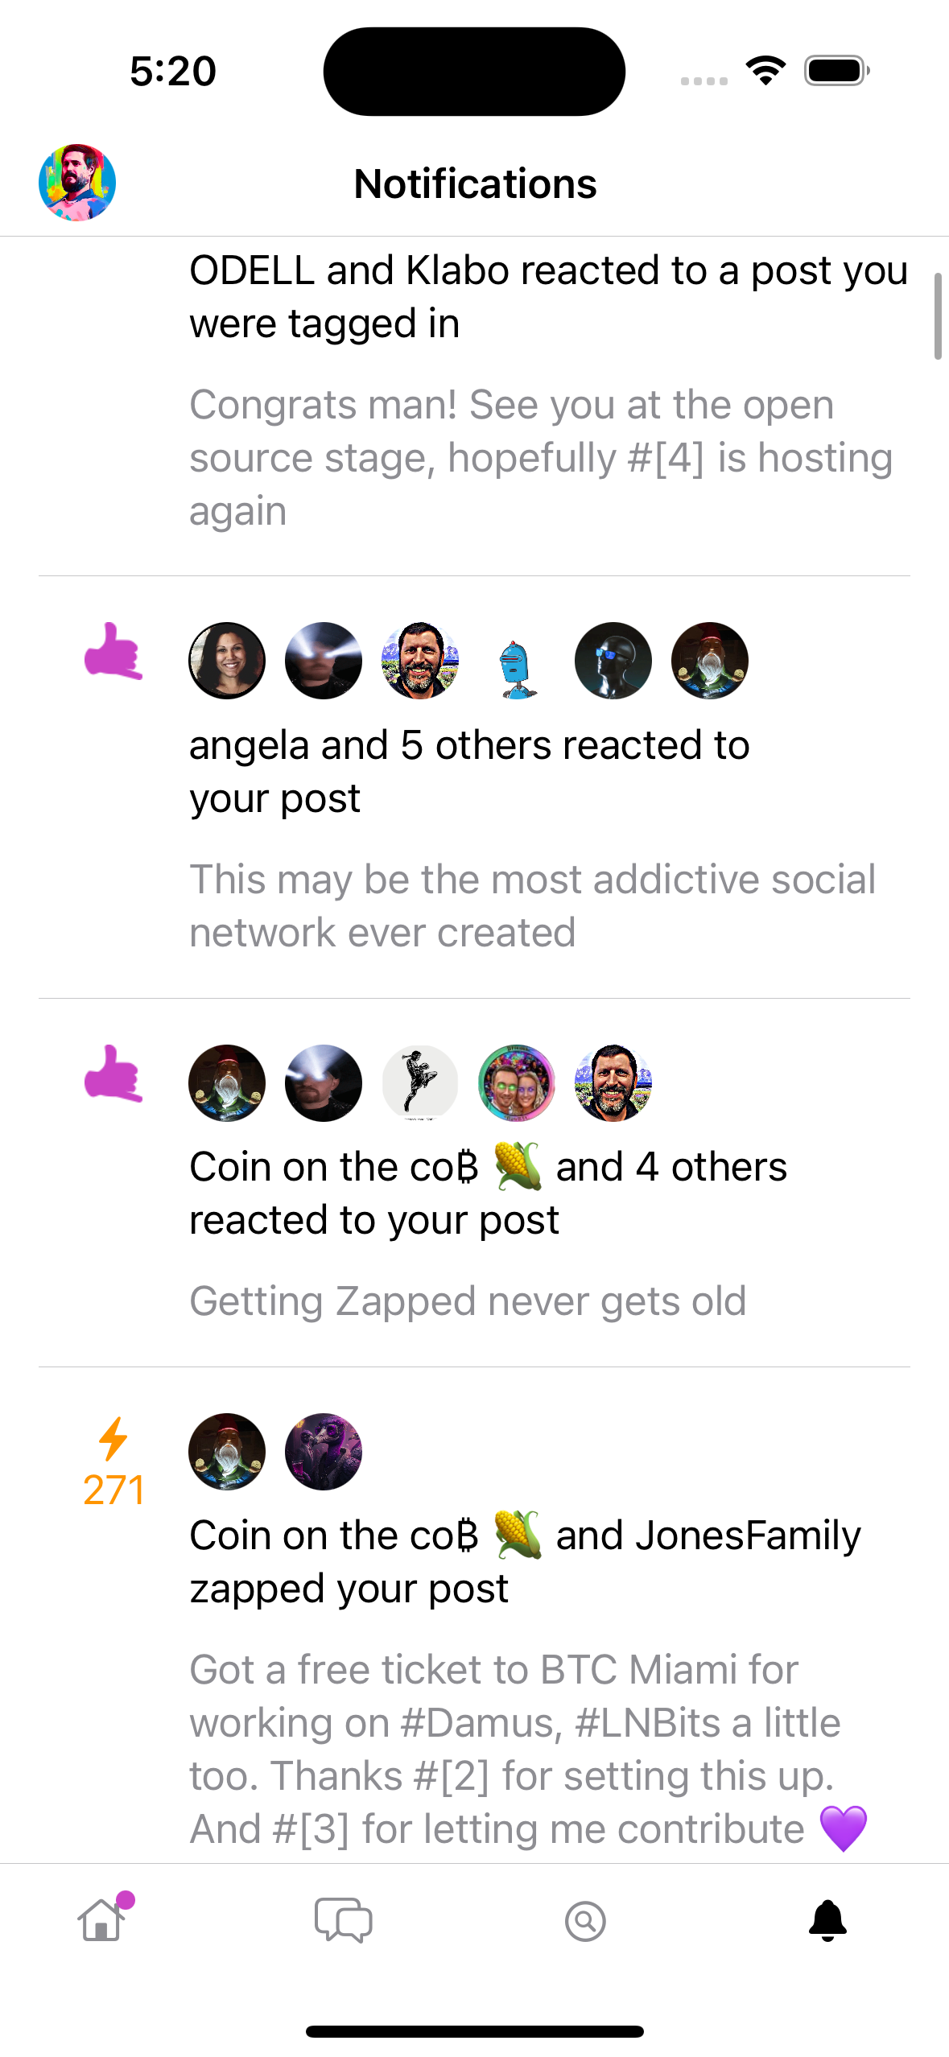Open "ODELL and Klabo reacted" notification
Image resolution: width=949 pixels, height=2057 pixels.
click(x=549, y=296)
